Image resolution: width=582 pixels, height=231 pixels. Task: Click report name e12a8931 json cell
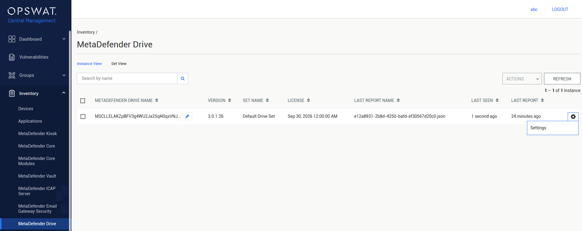pos(400,116)
